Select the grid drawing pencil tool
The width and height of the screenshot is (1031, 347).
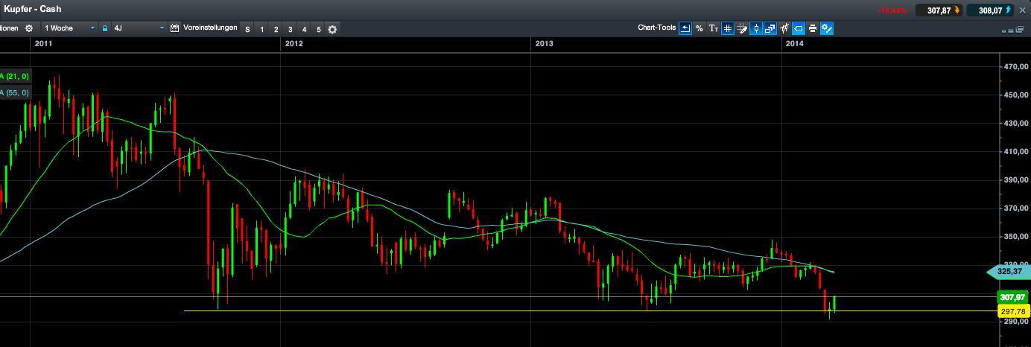pyautogui.click(x=742, y=28)
